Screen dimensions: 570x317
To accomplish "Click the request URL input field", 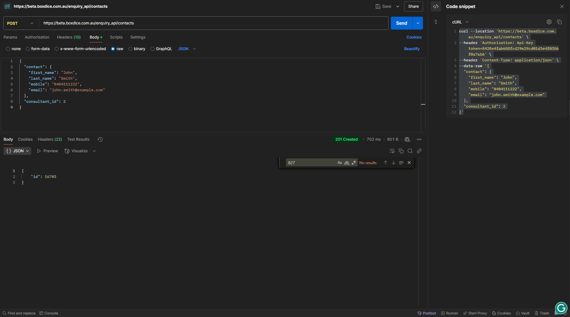I will coord(214,23).
